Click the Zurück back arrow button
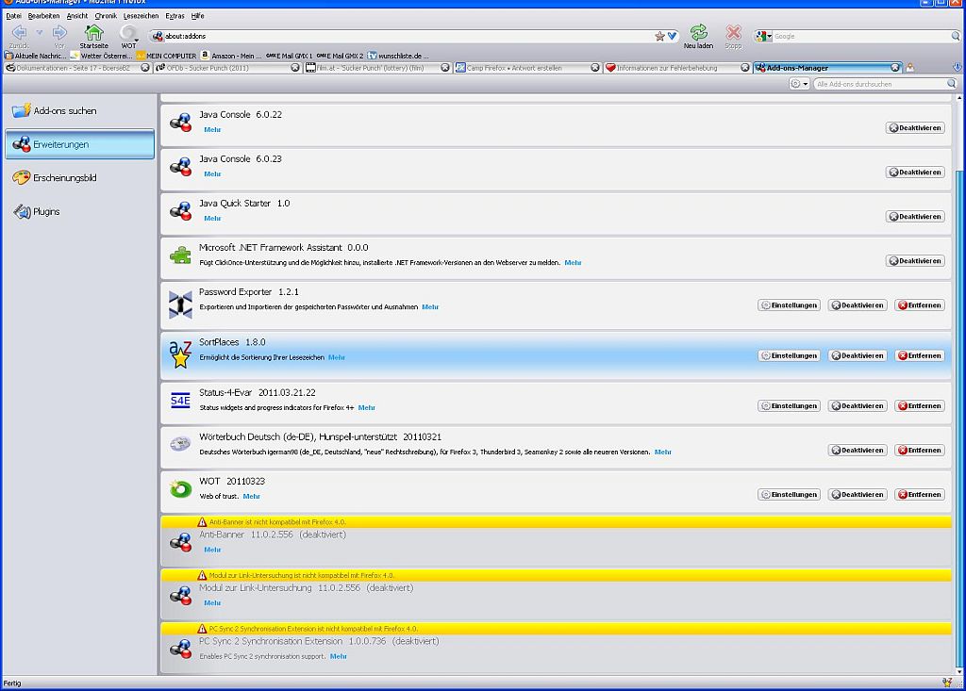Image resolution: width=966 pixels, height=691 pixels. coord(19,33)
